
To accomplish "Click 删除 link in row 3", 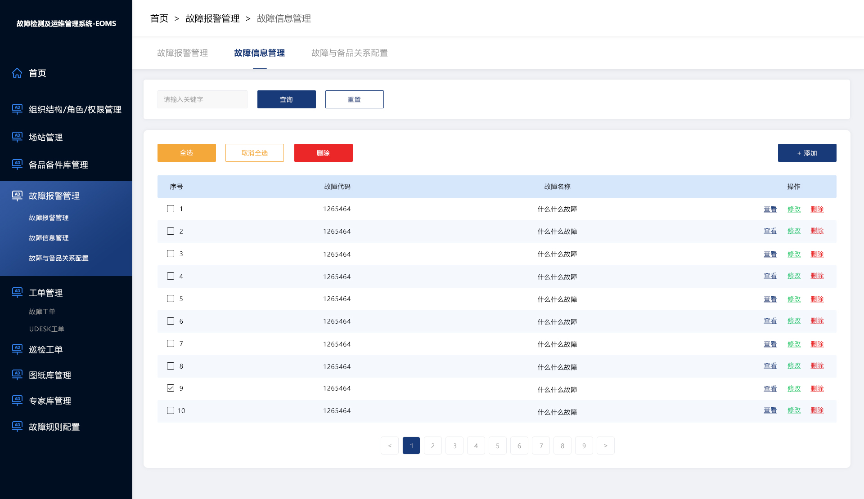I will (x=817, y=254).
